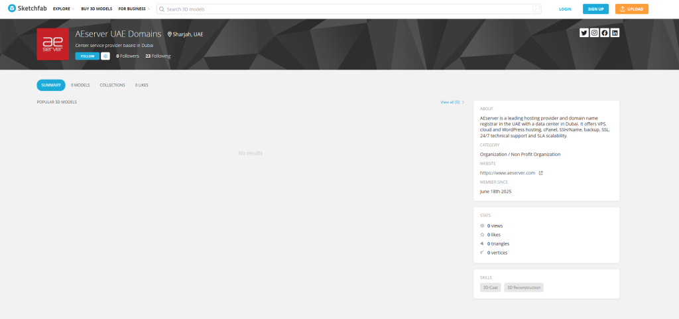Click the Popular 3D Models heading
This screenshot has width=679, height=319.
57,102
